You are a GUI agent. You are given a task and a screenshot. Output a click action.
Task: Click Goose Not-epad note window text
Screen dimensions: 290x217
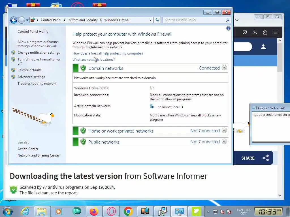coord(271,115)
